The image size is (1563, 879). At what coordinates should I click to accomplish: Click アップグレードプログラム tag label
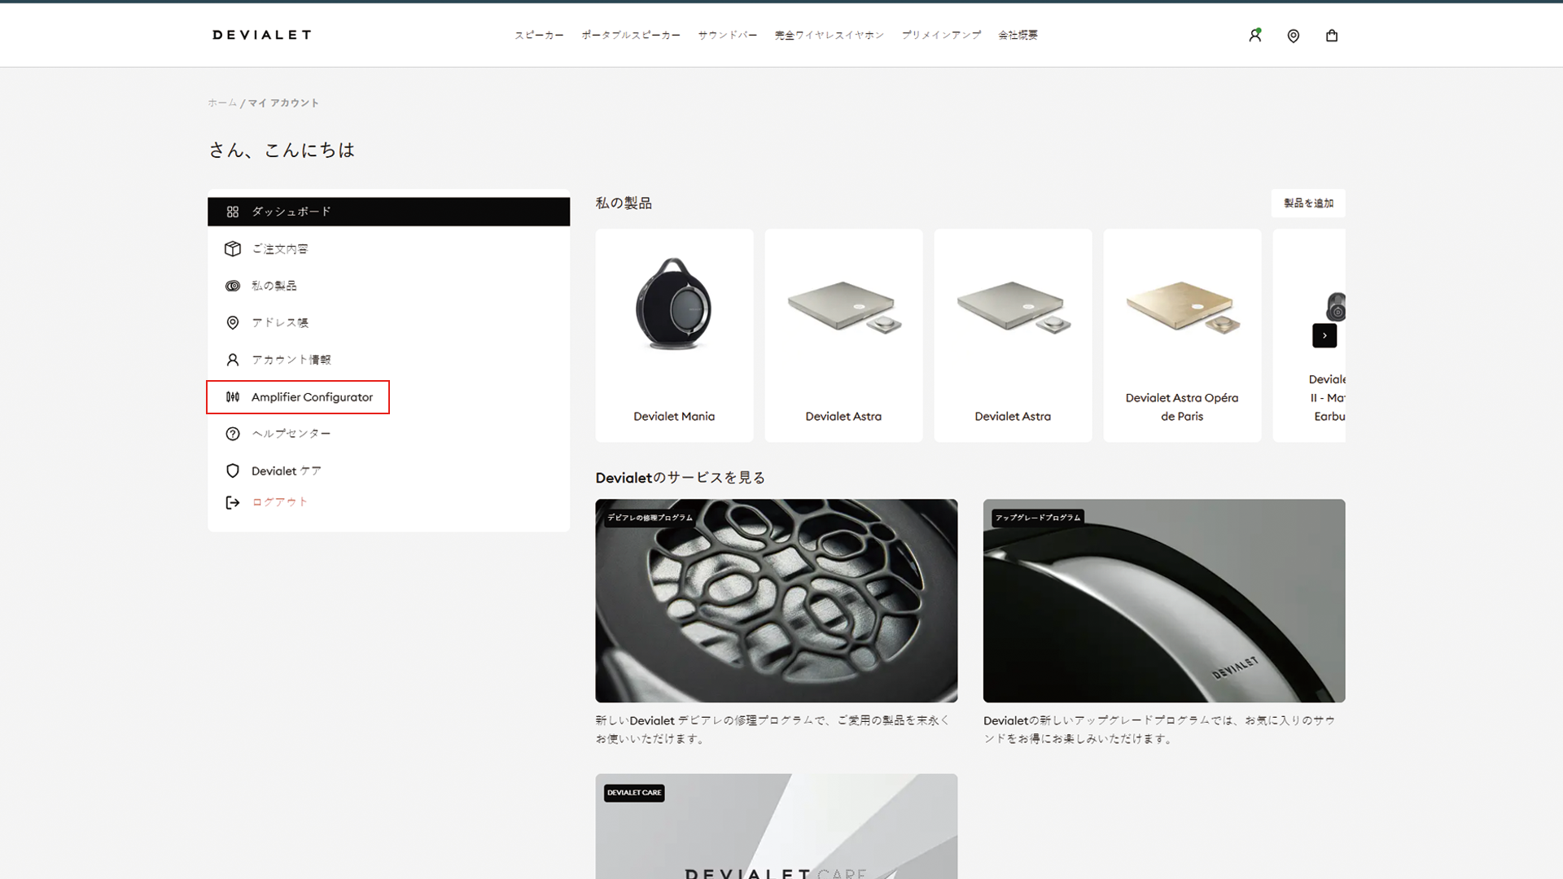pos(1038,518)
